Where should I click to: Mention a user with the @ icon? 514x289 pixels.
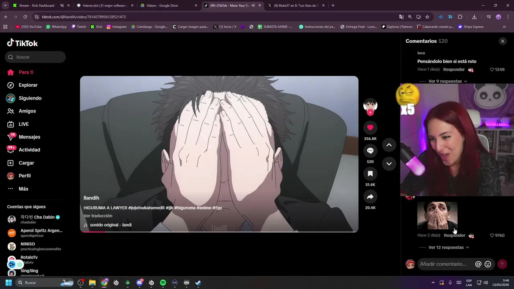pyautogui.click(x=478, y=264)
